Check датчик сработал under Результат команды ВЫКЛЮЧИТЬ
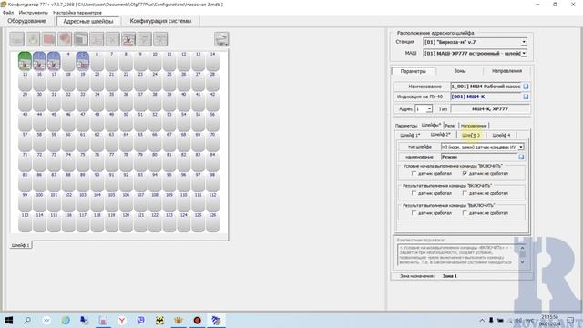Screen dimensions: 583x328 [414, 213]
